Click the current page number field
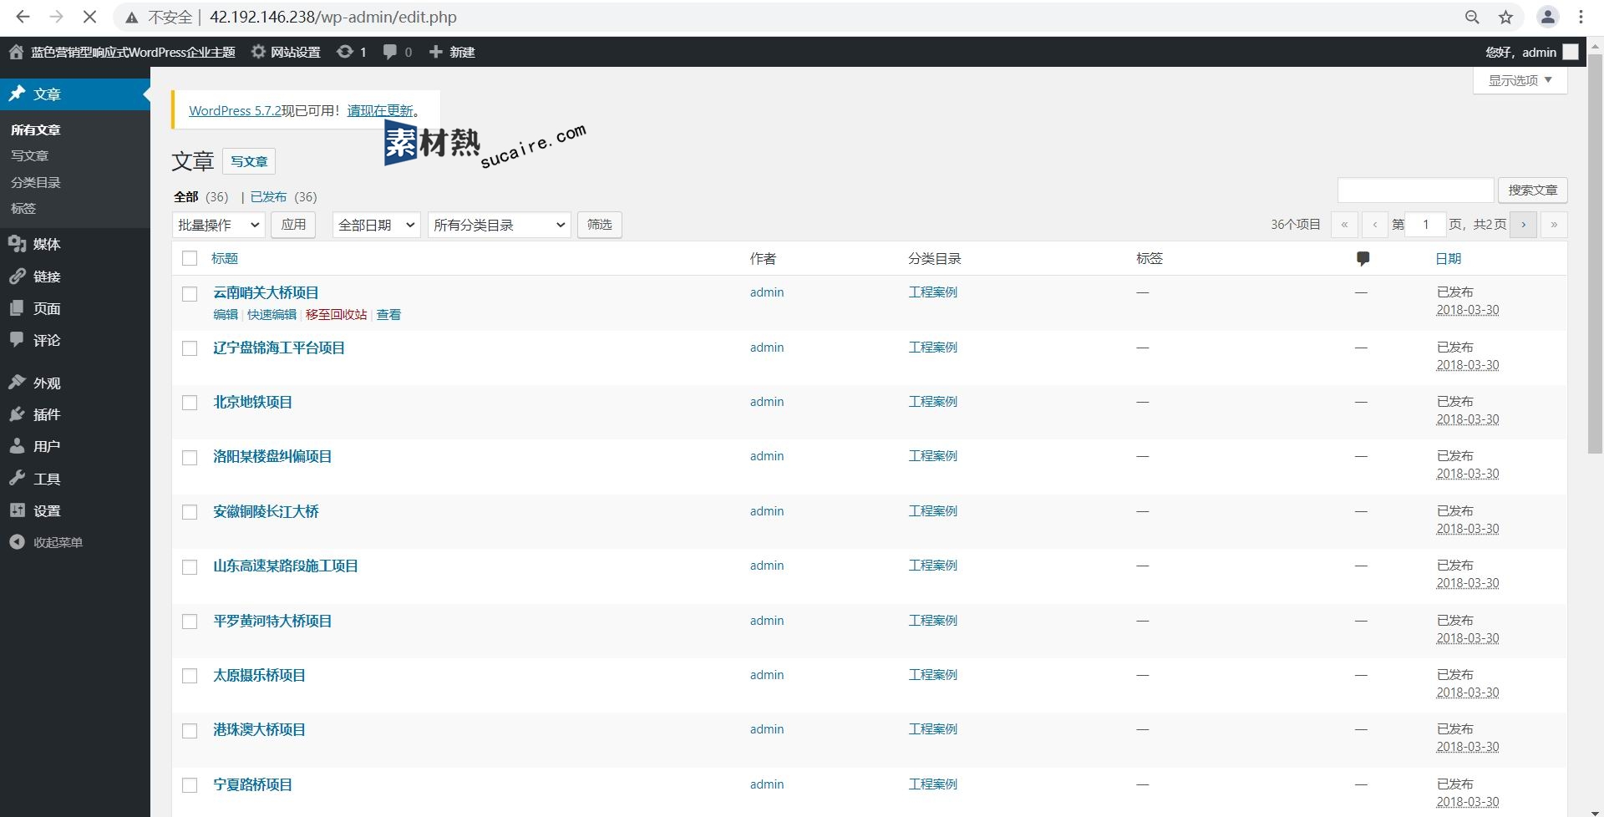Image resolution: width=1604 pixels, height=817 pixels. tap(1425, 225)
